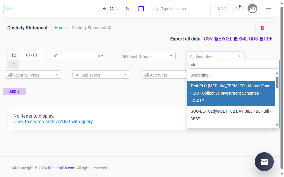
Task: Open the EN language selector
Action: (x=222, y=8)
